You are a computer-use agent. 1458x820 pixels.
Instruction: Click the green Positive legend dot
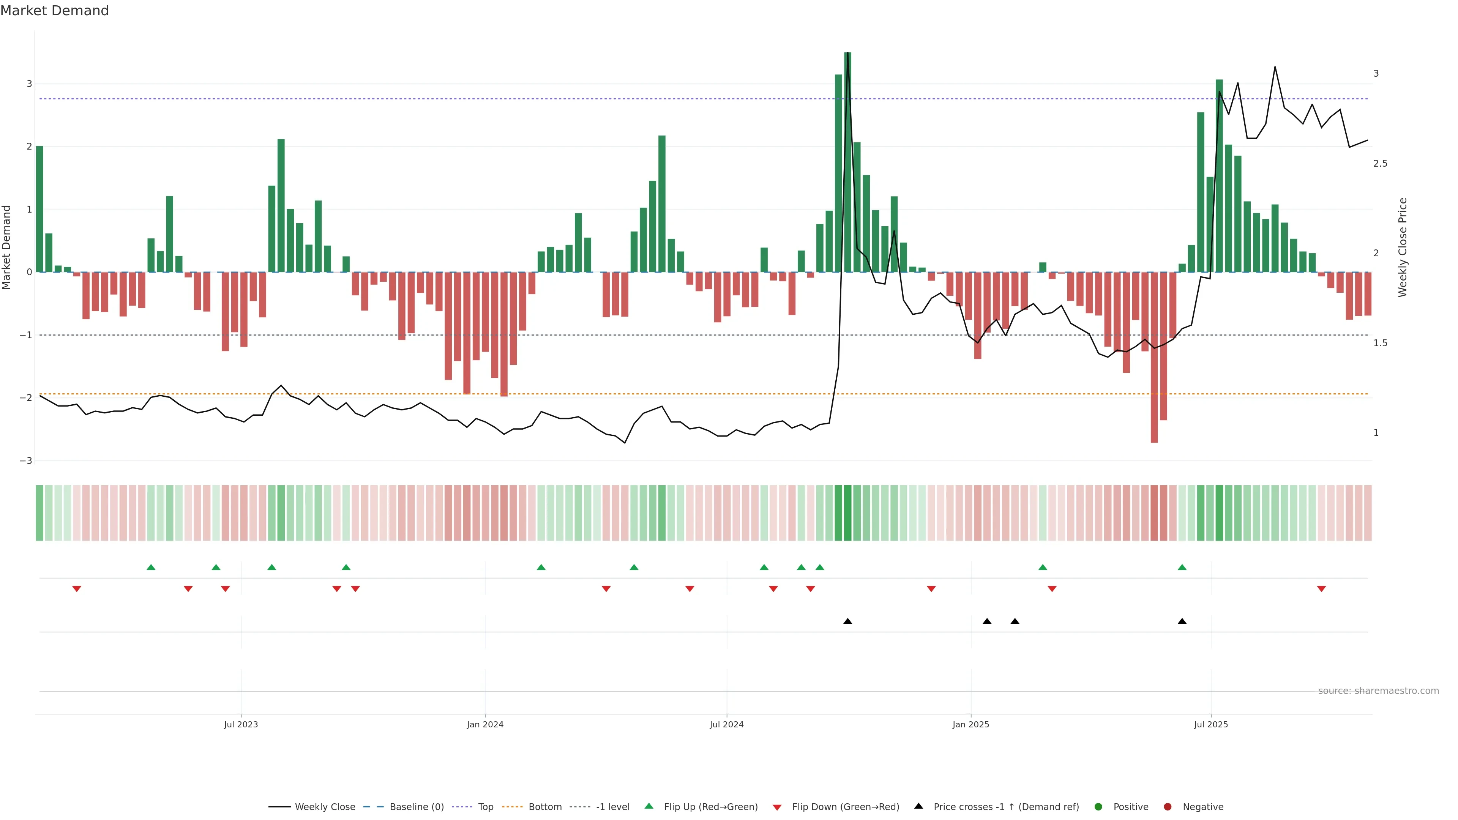coord(1098,807)
